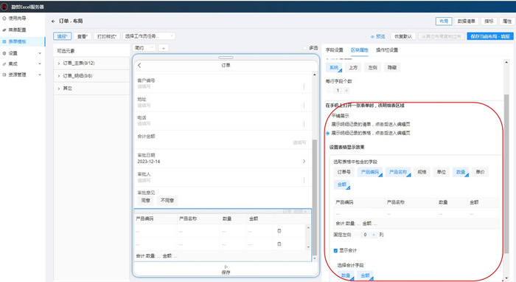Expand 订单_主表(0/12) tree node

tap(59, 63)
